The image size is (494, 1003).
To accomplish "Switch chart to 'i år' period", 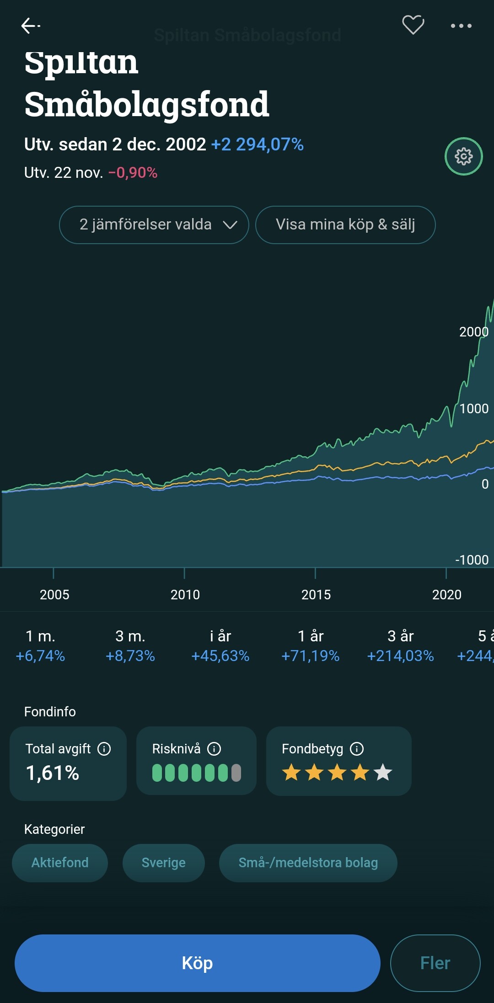I will coord(220,646).
